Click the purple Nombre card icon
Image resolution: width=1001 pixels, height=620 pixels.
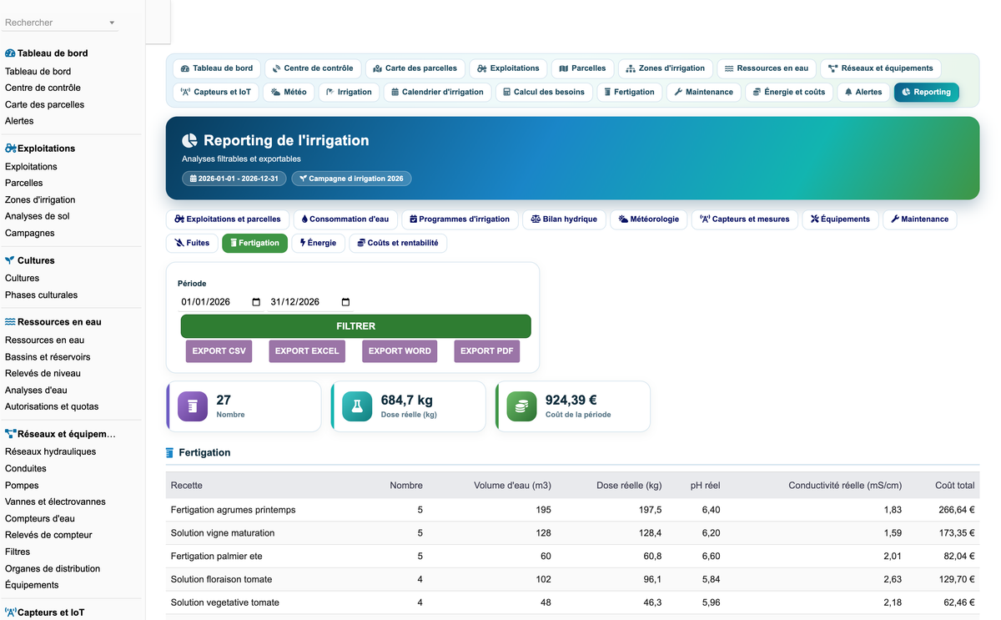coord(193,406)
